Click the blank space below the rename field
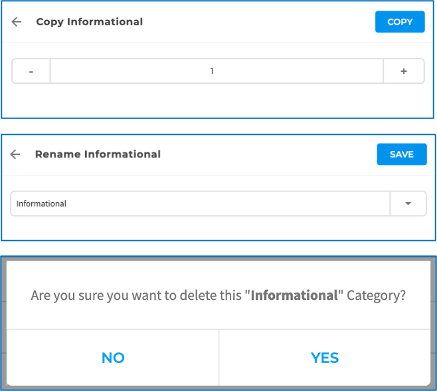 coord(218,227)
